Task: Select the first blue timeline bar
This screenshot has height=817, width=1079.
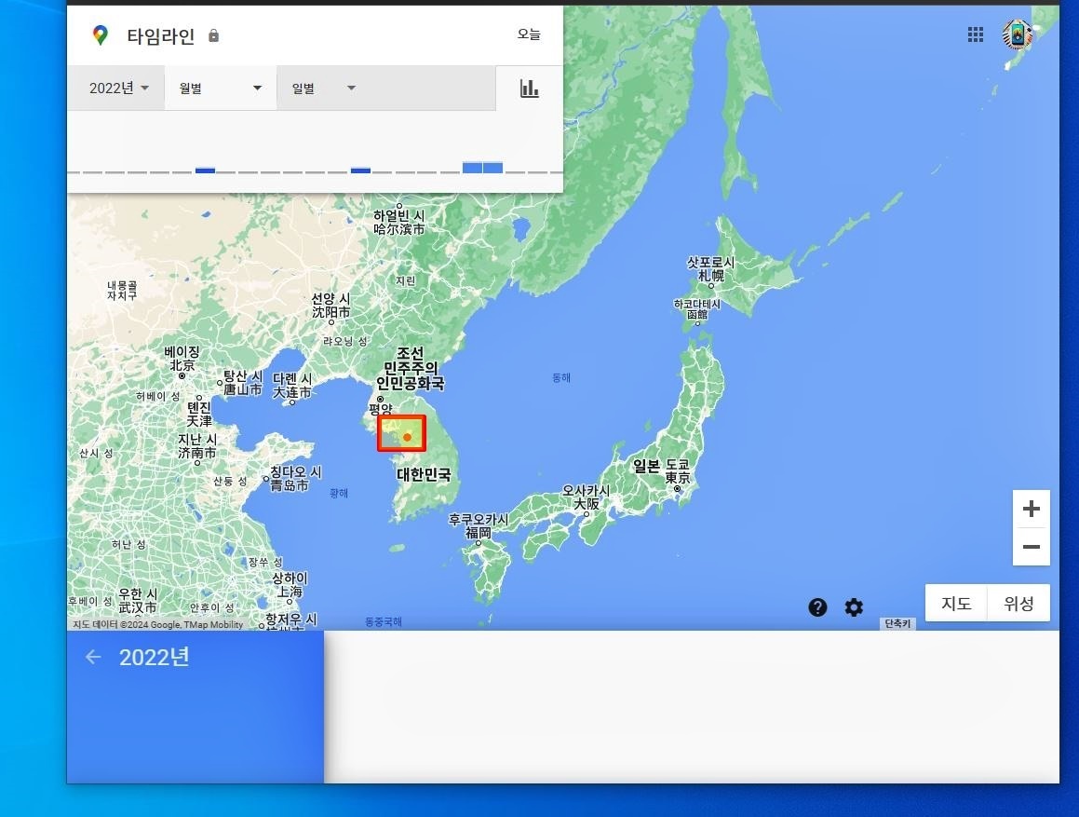Action: pyautogui.click(x=205, y=170)
